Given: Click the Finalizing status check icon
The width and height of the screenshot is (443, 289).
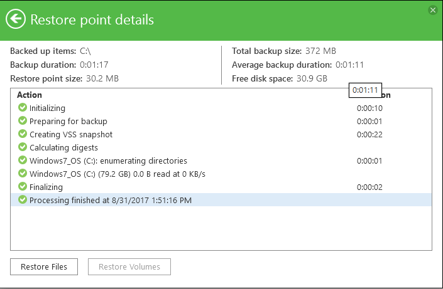Looking at the screenshot, I should (x=23, y=187).
